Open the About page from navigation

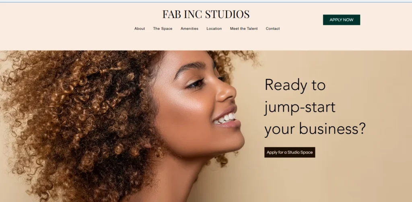(x=140, y=29)
